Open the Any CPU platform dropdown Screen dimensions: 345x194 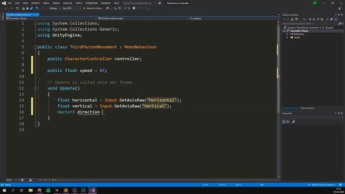(x=72, y=9)
